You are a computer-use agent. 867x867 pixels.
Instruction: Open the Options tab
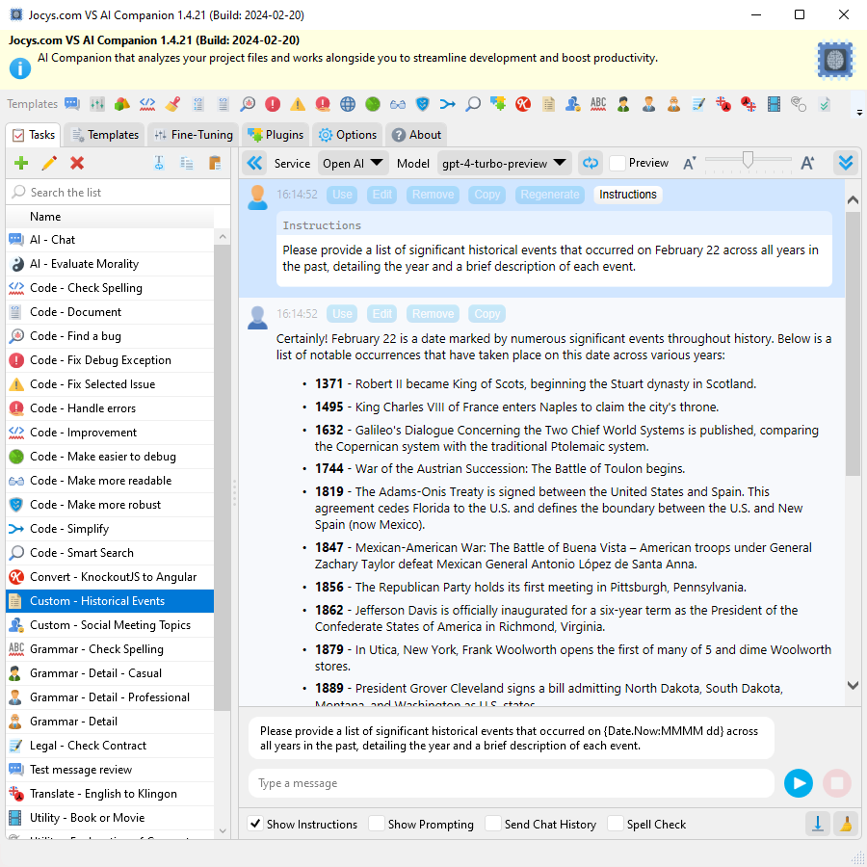coord(348,134)
